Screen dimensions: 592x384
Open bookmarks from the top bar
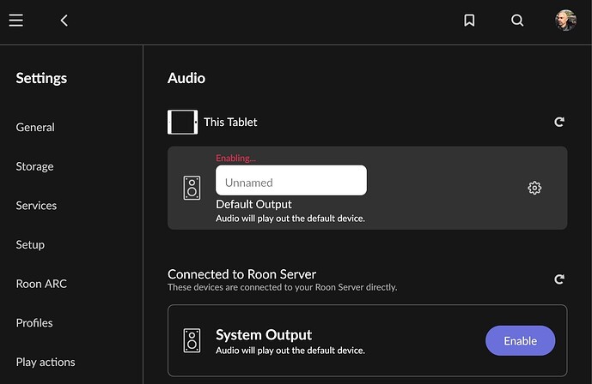(469, 21)
